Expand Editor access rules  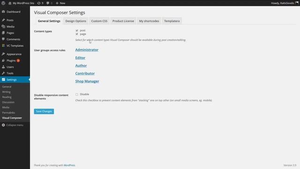click(x=80, y=58)
